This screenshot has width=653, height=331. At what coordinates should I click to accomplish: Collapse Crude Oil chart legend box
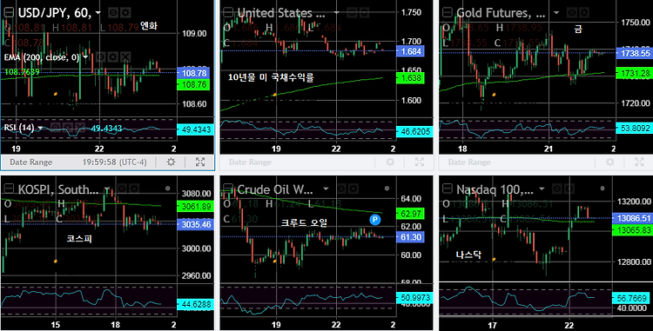click(x=228, y=189)
